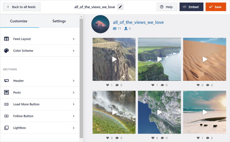Open Lightbox section settings
Image resolution: width=230 pixels, height=142 pixels.
coord(40,128)
